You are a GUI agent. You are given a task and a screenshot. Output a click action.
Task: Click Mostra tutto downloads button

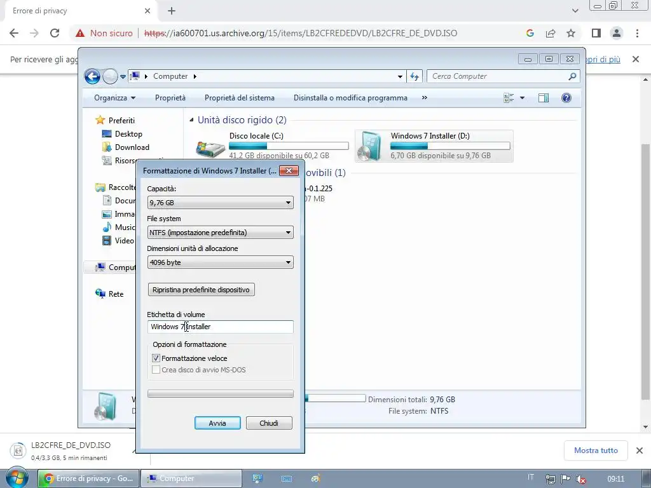596,451
